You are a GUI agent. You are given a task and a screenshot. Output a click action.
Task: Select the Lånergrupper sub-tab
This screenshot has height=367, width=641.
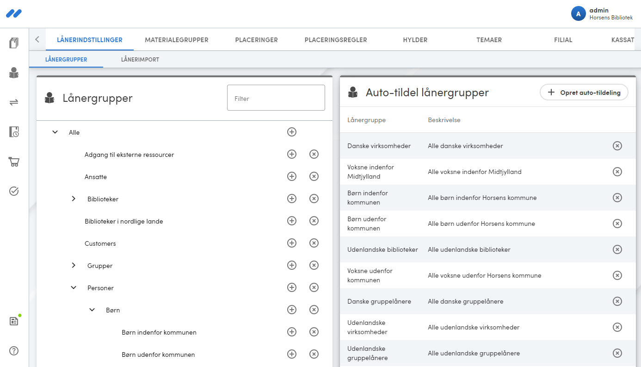click(x=66, y=59)
